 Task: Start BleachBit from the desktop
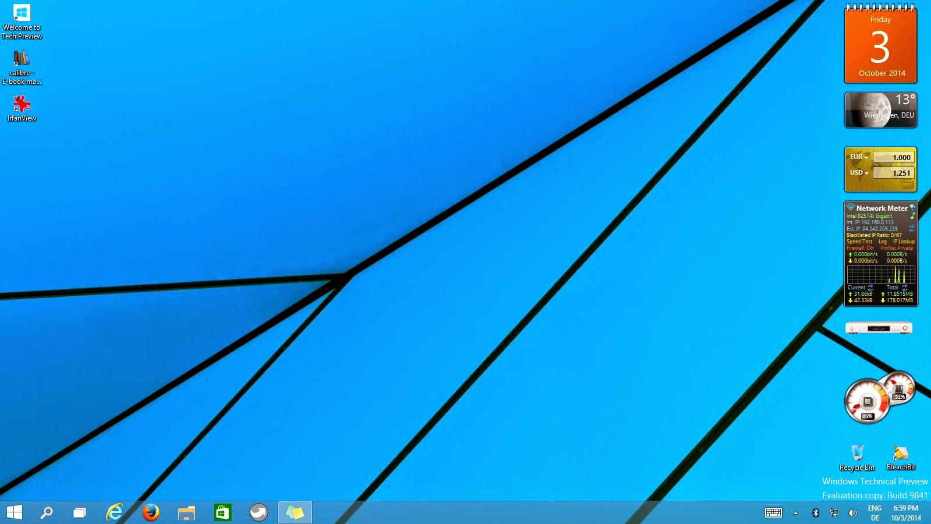click(x=900, y=451)
